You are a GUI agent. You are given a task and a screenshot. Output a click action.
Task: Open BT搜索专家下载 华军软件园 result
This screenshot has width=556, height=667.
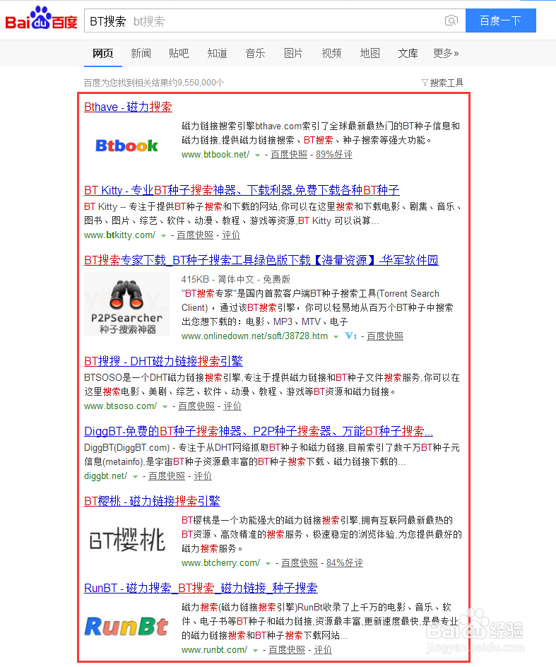(x=261, y=260)
